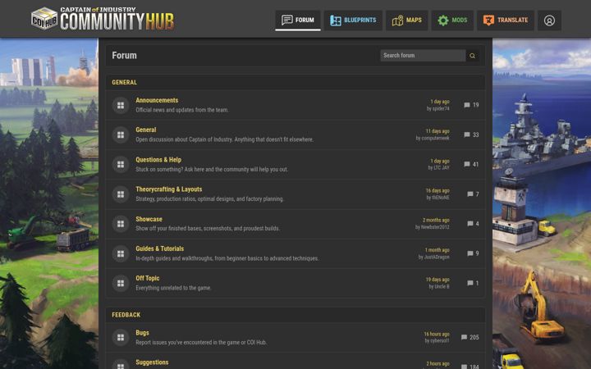Click the 'Show off your finished bases' description
This screenshot has height=369, width=591.
coord(208,228)
